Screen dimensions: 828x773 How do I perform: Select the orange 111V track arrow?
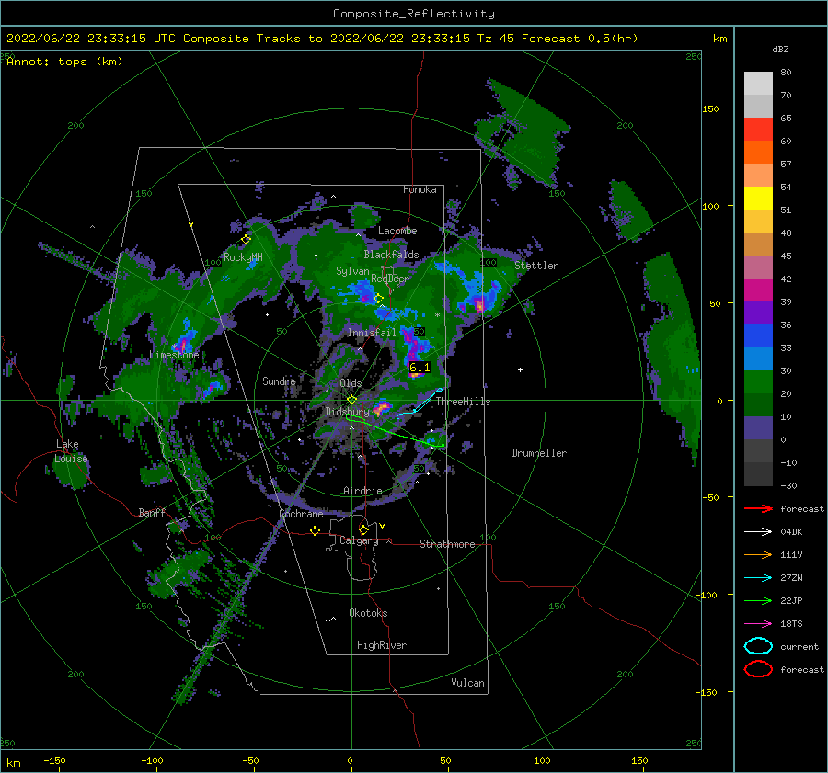click(x=758, y=554)
